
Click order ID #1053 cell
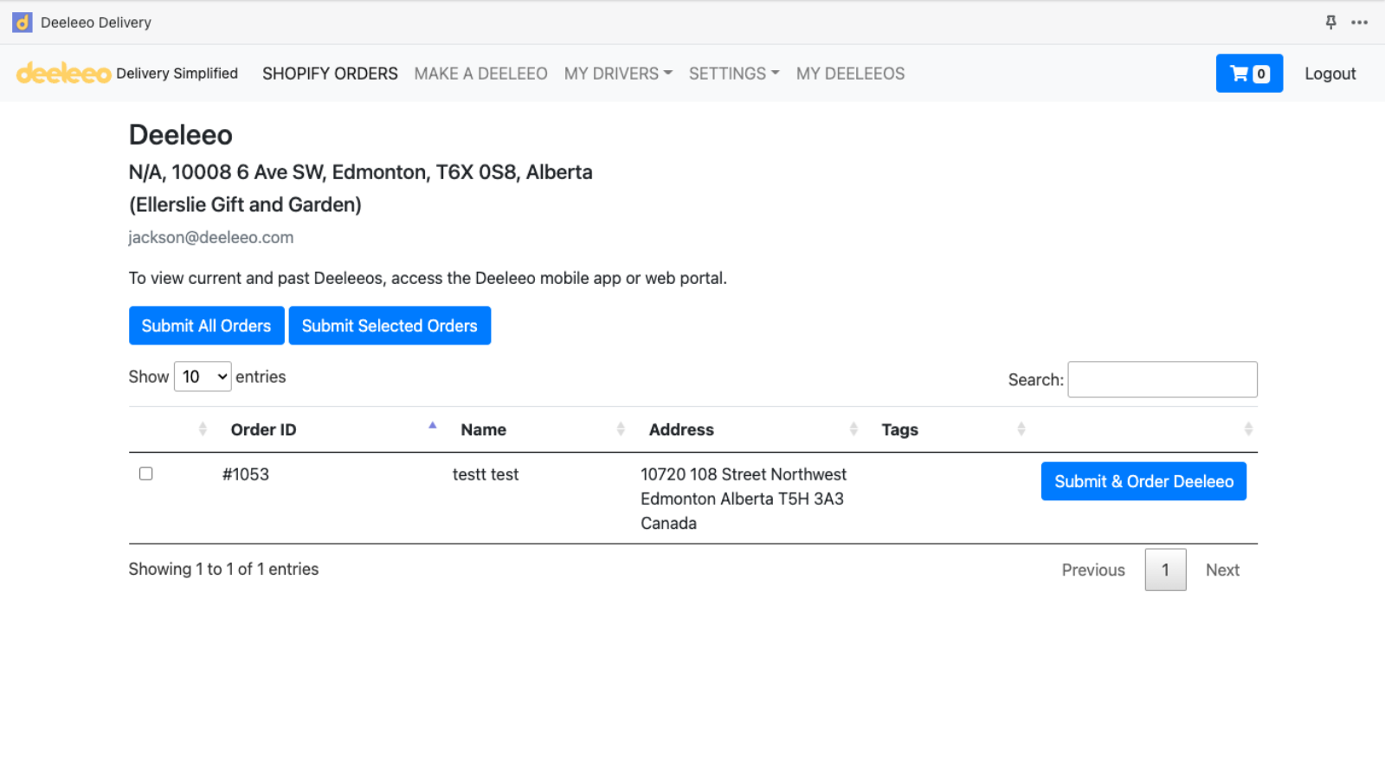pyautogui.click(x=246, y=474)
